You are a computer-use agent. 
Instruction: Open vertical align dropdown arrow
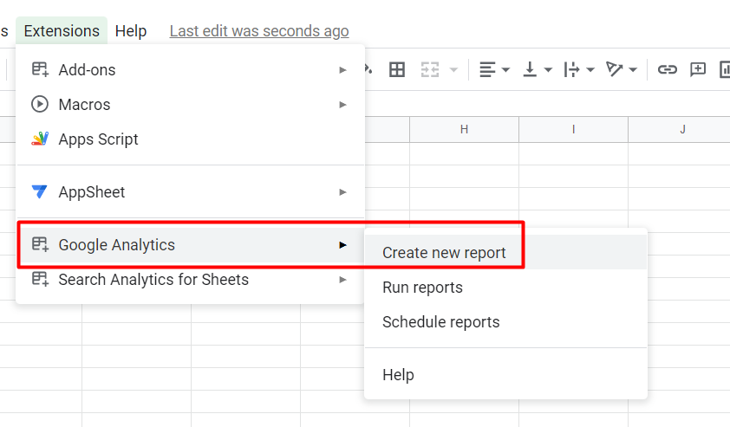[x=548, y=70]
